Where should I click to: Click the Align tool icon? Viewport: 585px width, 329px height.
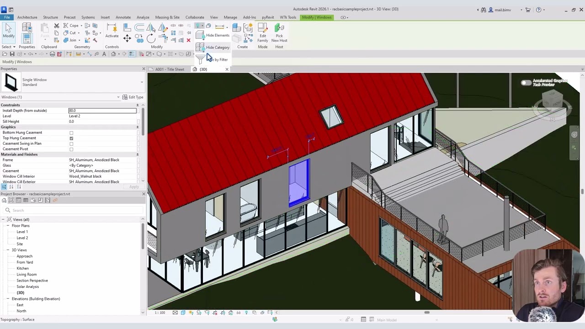[x=127, y=28]
